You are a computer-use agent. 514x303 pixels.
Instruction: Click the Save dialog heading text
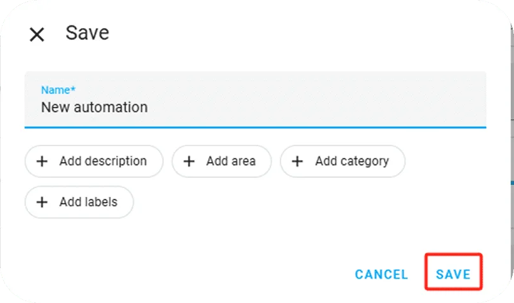tap(88, 33)
